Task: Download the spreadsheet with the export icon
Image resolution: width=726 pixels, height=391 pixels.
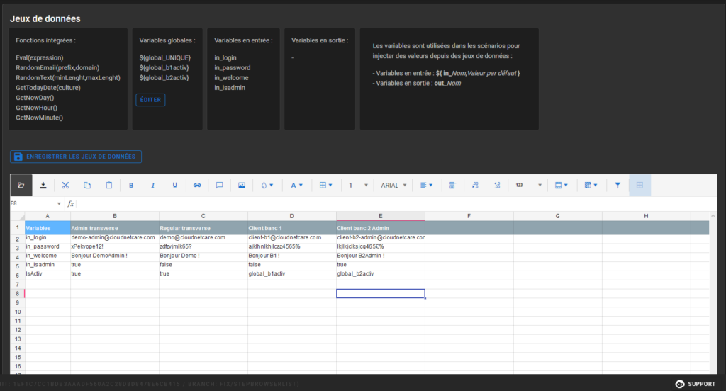Action: pyautogui.click(x=43, y=185)
